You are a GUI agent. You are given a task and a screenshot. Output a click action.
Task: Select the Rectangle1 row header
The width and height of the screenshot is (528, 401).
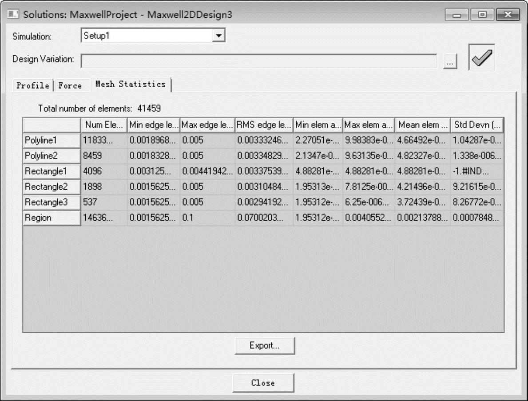click(52, 171)
